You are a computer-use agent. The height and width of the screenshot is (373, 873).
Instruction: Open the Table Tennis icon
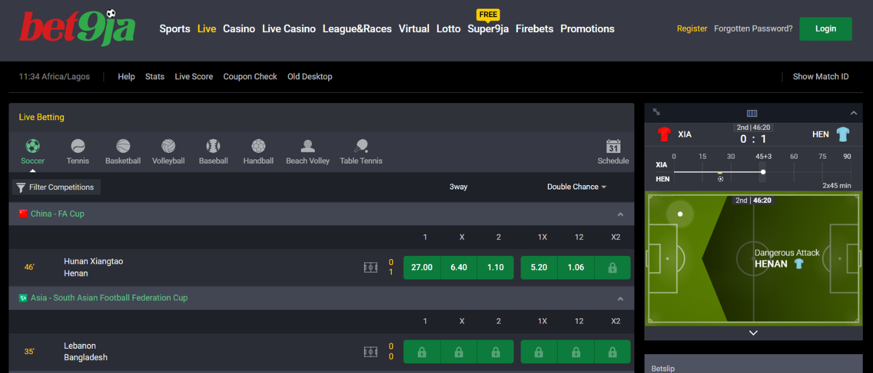(x=361, y=146)
